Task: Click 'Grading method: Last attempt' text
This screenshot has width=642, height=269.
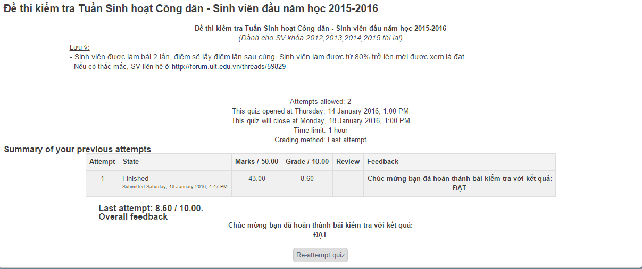Action: click(320, 140)
